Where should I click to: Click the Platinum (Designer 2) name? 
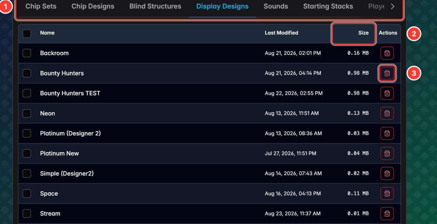(70, 133)
